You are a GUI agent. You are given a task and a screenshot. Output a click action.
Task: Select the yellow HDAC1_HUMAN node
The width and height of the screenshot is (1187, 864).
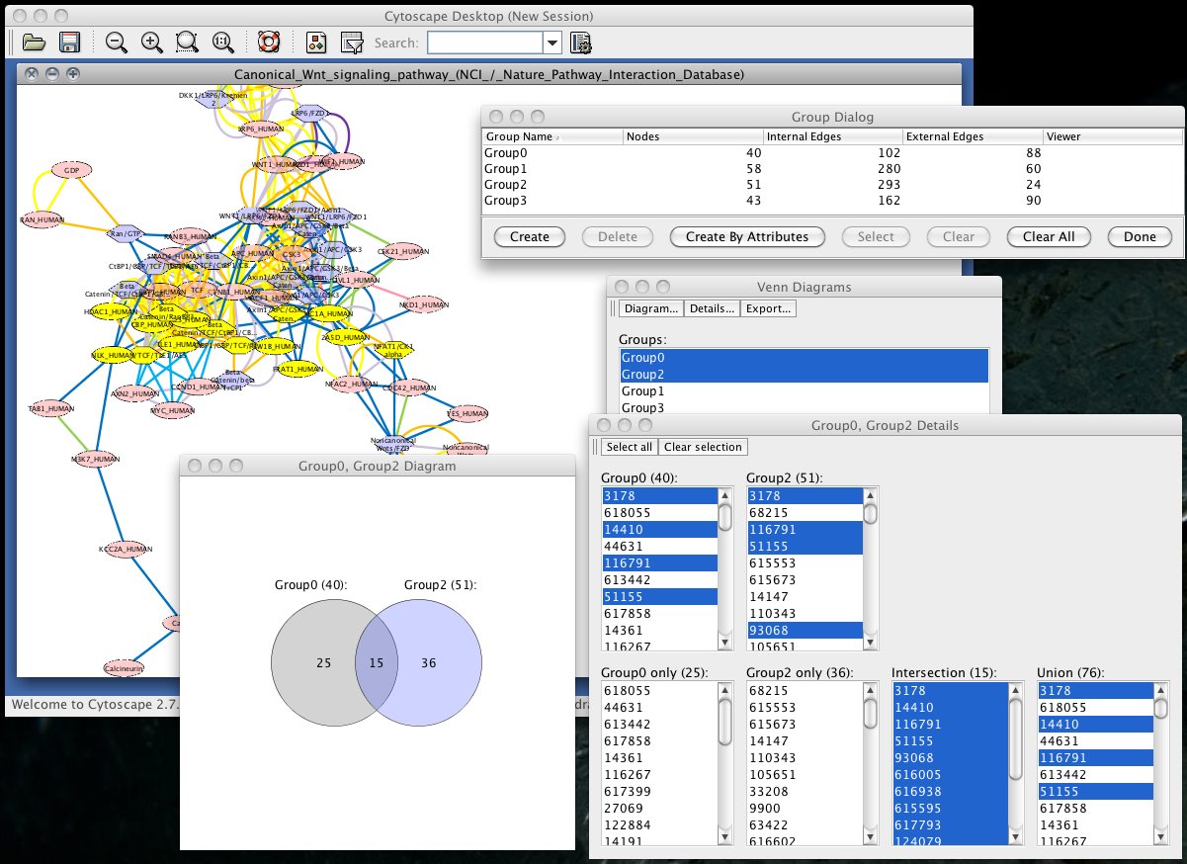click(111, 311)
